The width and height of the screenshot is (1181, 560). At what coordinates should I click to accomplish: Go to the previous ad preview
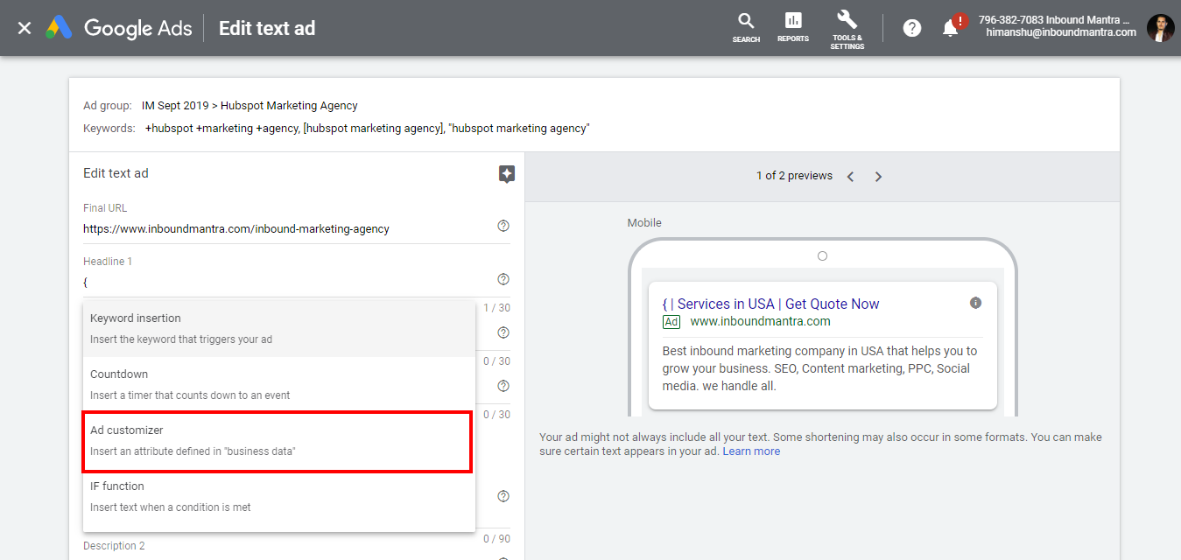[850, 177]
